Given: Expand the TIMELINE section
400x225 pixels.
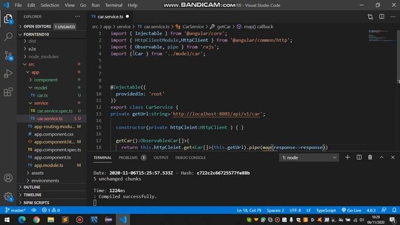Looking at the screenshot, I should [x=32, y=194].
